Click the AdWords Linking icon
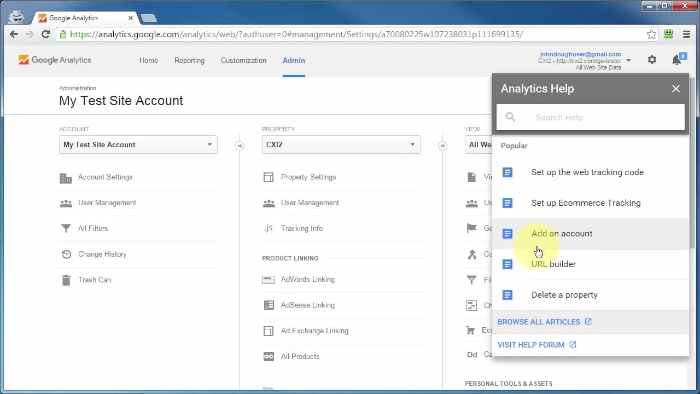Viewport: 700px width, 394px height. [269, 280]
